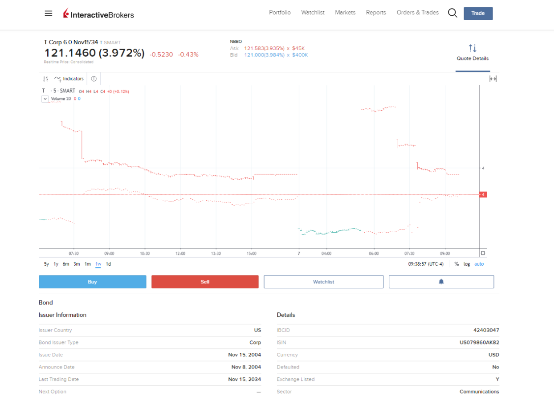
Task: Click the T Corp 6.0 Nov15'34 title
Action: click(x=71, y=42)
